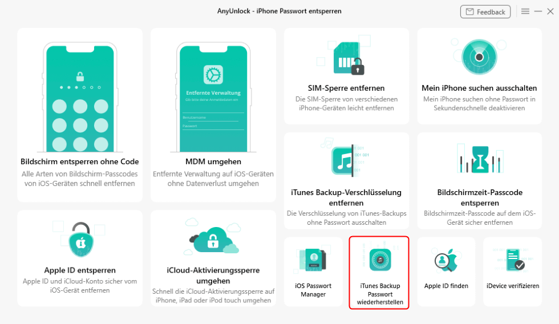The width and height of the screenshot is (559, 324).
Task: Click Apple ID finden label
Action: (x=446, y=286)
